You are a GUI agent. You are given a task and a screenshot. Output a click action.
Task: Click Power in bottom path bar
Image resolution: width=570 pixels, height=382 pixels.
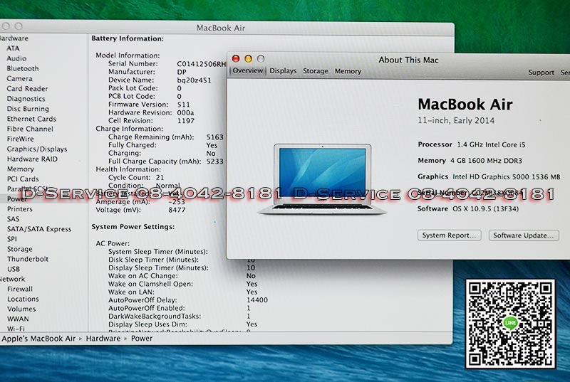coord(142,339)
